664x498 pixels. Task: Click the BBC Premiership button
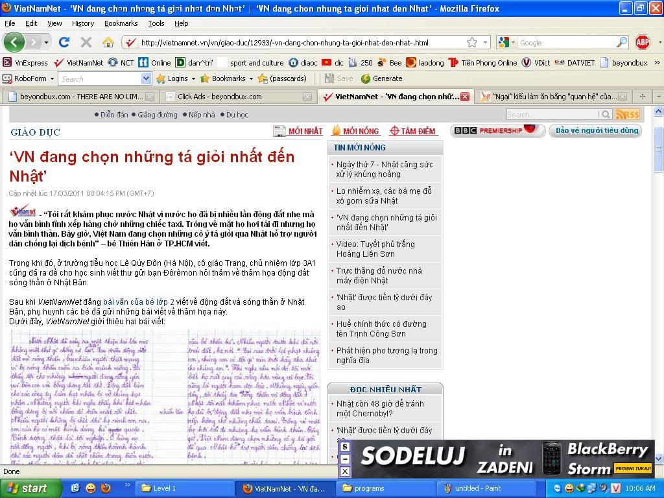click(497, 130)
